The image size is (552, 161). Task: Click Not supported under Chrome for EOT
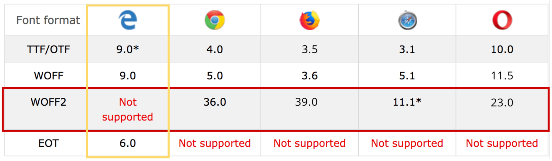pyautogui.click(x=215, y=143)
